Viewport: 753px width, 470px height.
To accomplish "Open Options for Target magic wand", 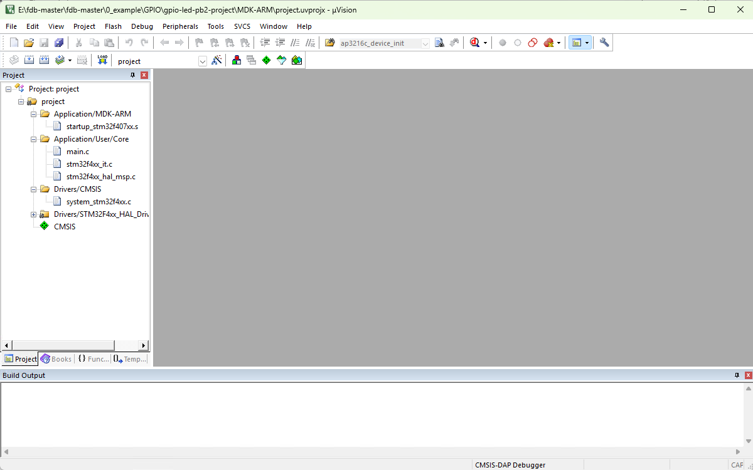I will coord(216,60).
